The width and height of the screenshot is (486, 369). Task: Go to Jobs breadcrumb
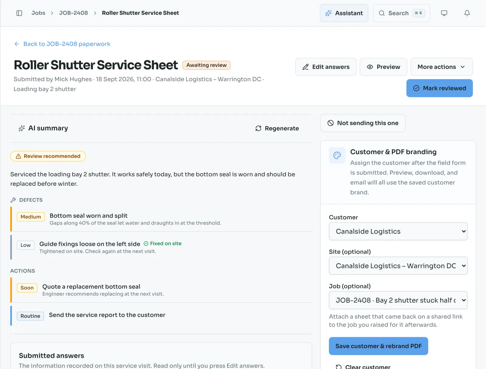pos(38,13)
